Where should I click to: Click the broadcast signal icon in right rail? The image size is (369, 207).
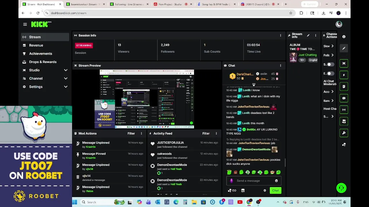point(344,110)
